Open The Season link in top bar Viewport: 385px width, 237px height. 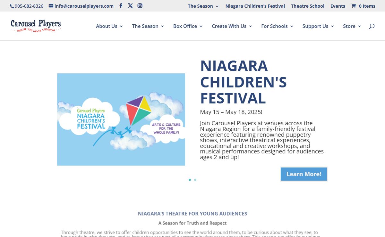coord(200,6)
